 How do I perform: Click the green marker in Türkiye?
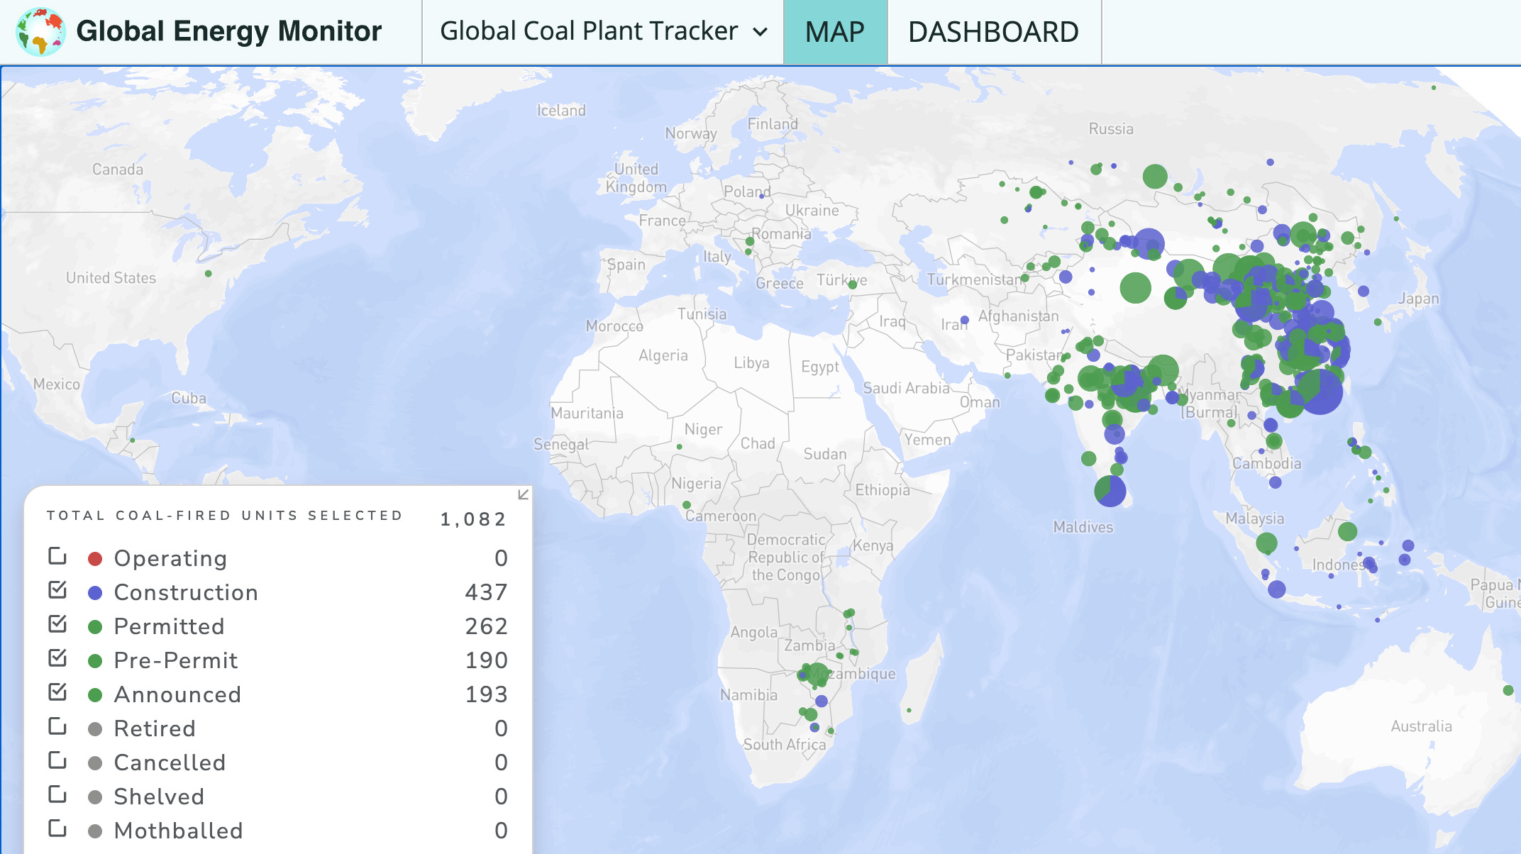853,284
